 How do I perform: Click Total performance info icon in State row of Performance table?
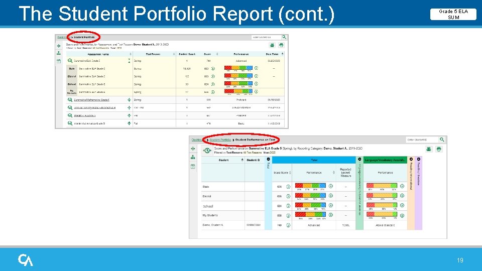pyautogui.click(x=331, y=186)
